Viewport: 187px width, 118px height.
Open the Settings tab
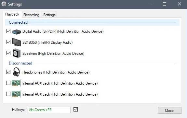49,15
